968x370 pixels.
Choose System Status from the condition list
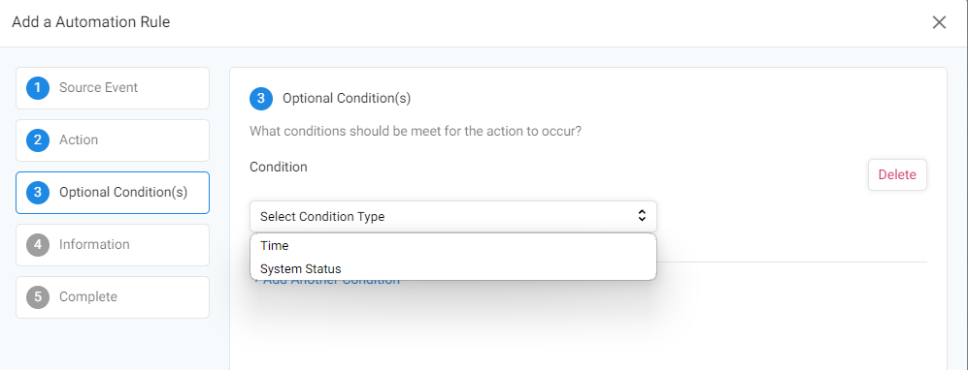[x=453, y=269]
